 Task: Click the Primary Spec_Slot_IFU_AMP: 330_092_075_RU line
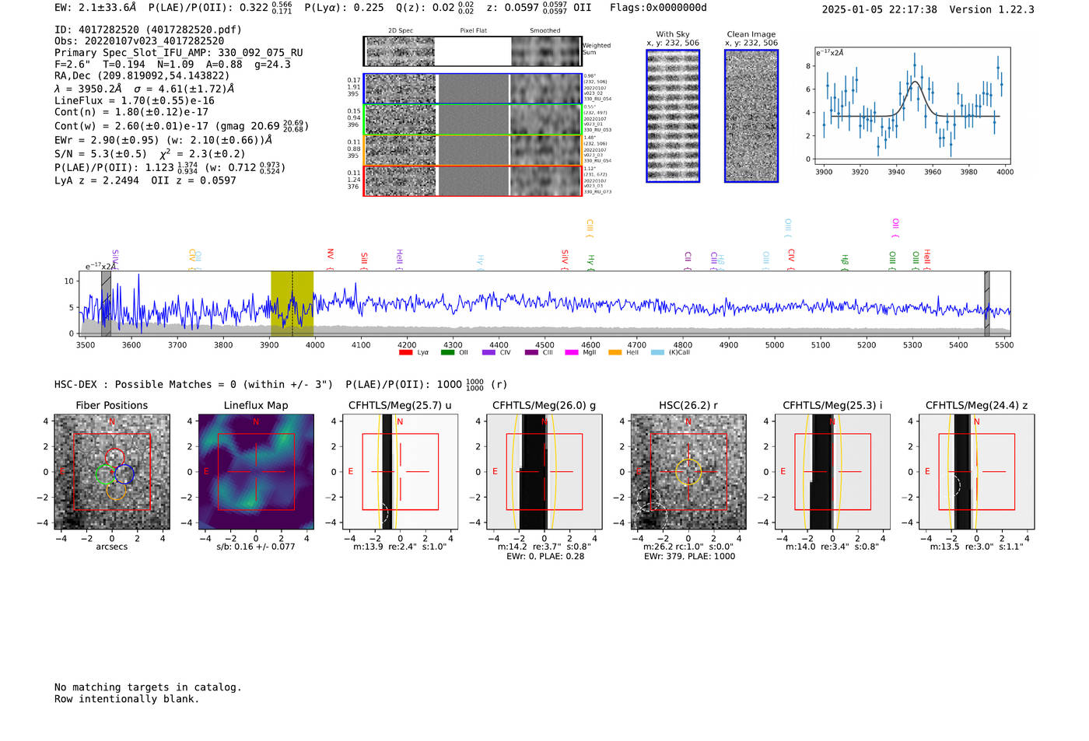click(179, 53)
